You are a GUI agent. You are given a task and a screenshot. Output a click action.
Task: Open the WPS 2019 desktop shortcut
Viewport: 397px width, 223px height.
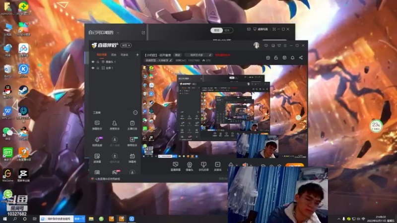[x=7, y=112]
